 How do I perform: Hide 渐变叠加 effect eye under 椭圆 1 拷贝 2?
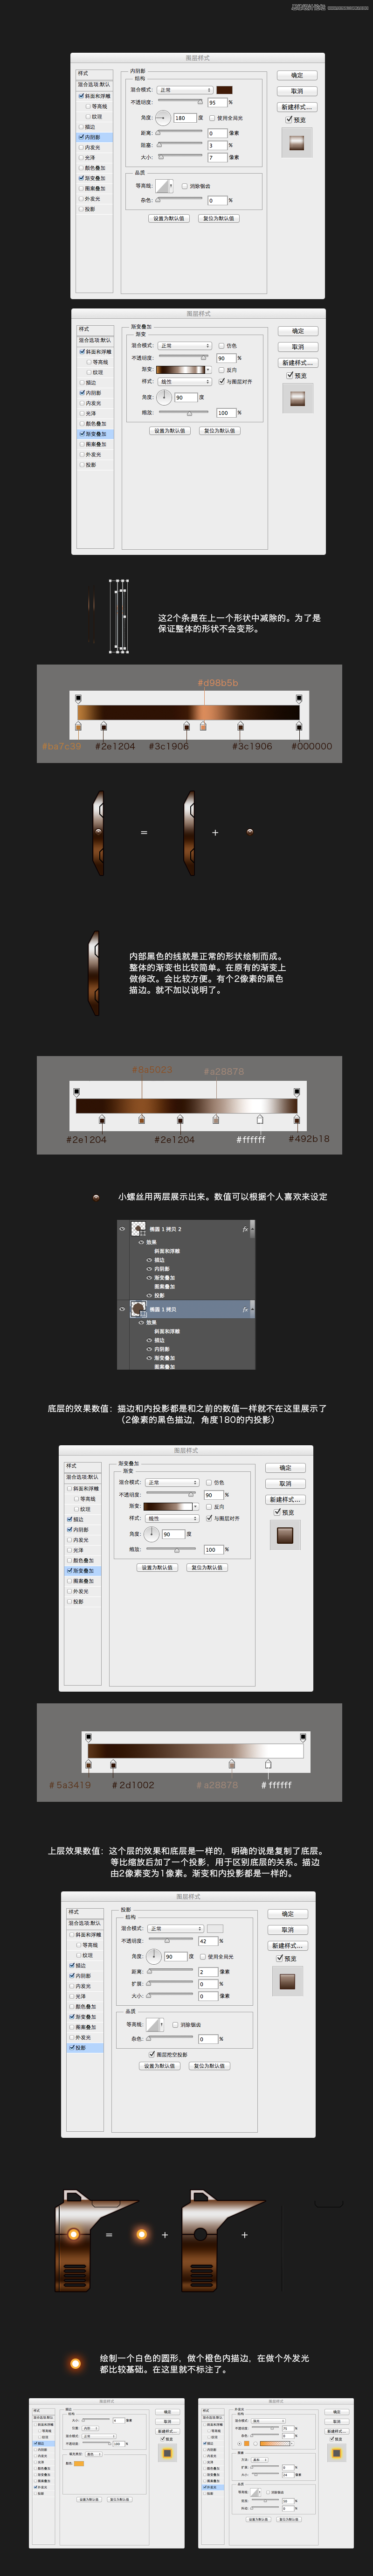tap(149, 1278)
